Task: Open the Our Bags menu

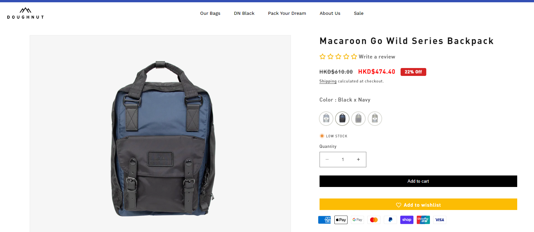Action: pos(210,13)
